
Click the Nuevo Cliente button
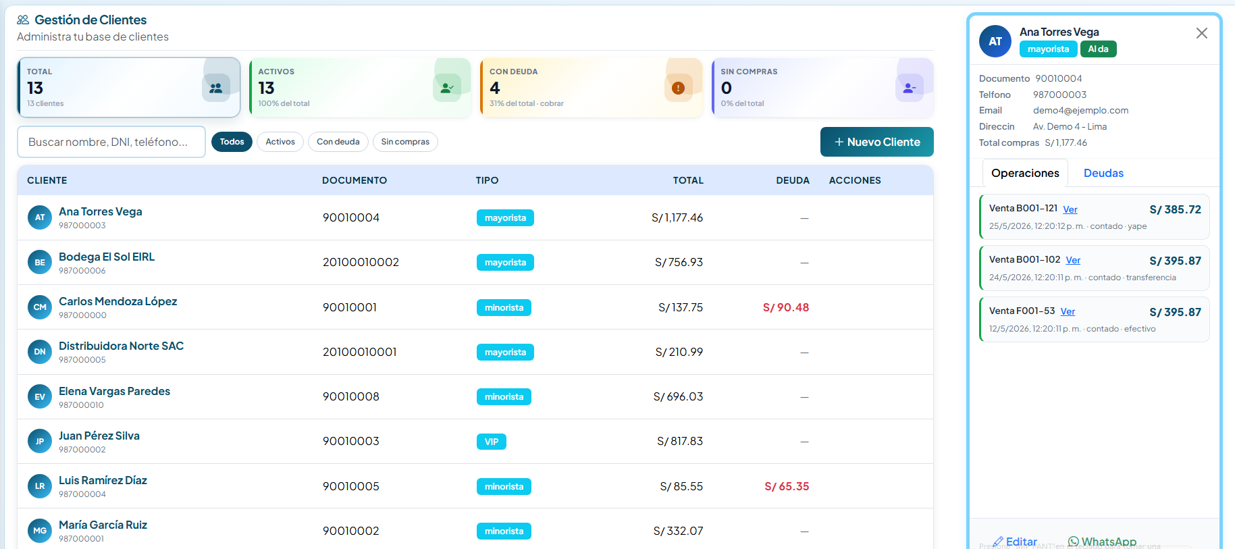tap(877, 142)
